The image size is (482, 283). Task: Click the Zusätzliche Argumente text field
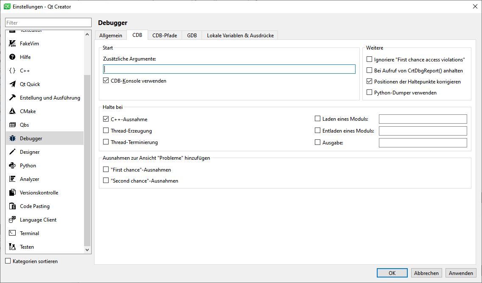click(x=229, y=69)
